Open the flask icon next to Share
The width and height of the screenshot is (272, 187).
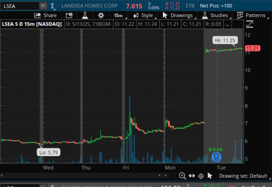pyautogui.click(x=85, y=15)
